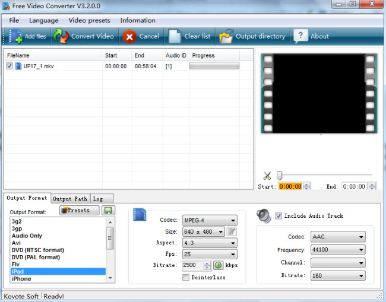Click the video preview pane

319,94
